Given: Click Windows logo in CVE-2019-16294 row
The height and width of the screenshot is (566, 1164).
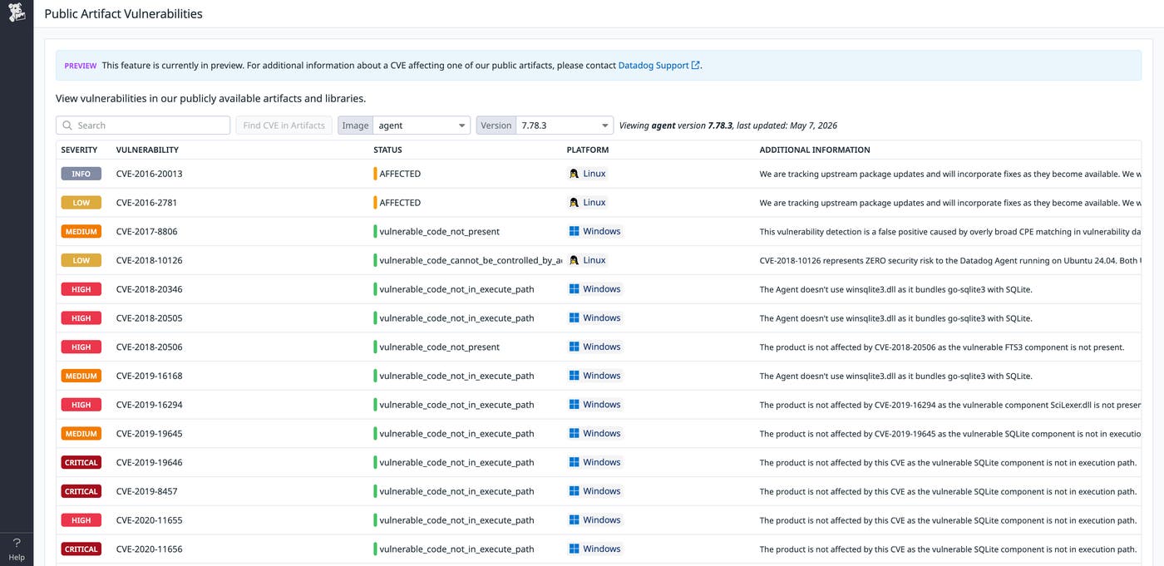Looking at the screenshot, I should point(574,405).
